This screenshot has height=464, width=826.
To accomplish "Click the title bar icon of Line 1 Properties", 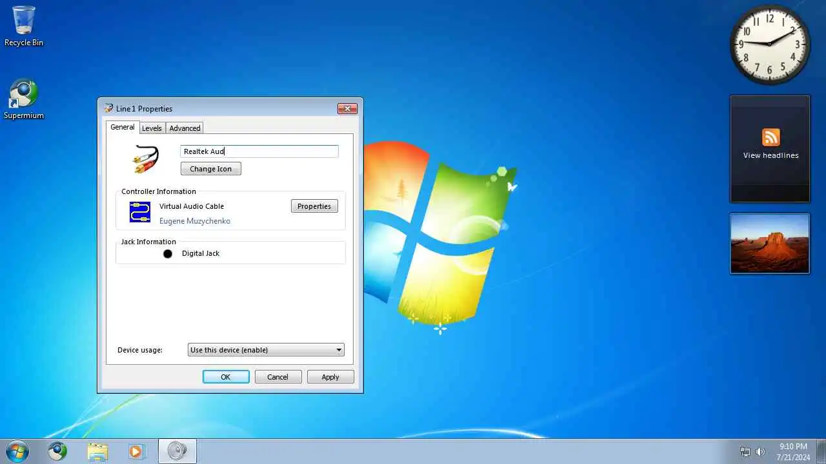I will coord(108,108).
